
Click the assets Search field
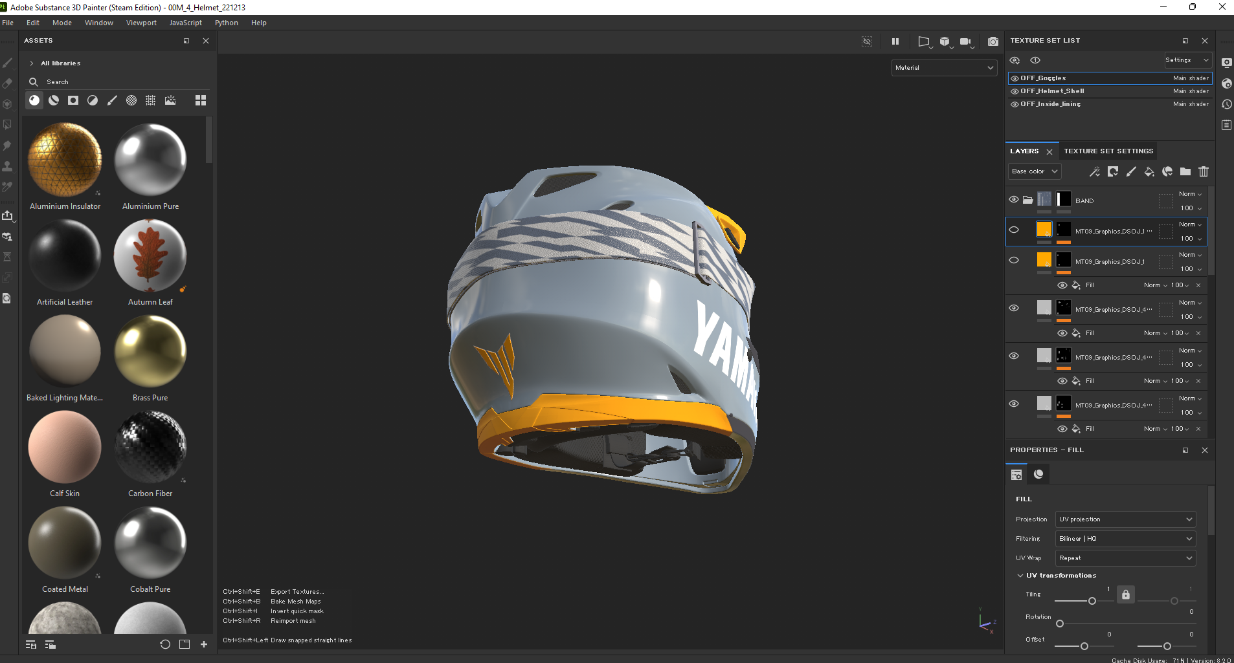point(117,82)
